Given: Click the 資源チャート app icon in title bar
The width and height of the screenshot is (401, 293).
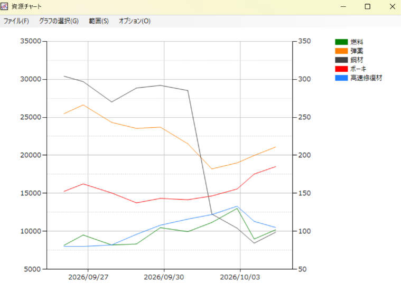Looking at the screenshot, I should (4, 6).
